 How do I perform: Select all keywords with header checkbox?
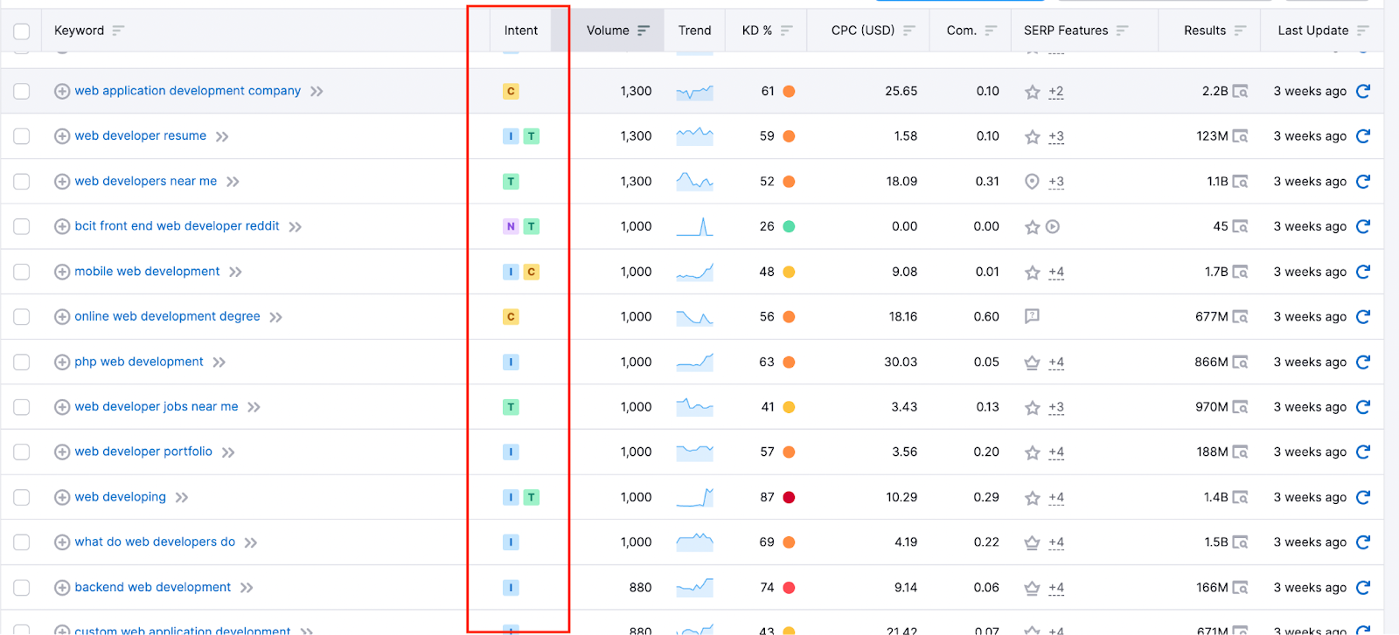click(x=22, y=31)
